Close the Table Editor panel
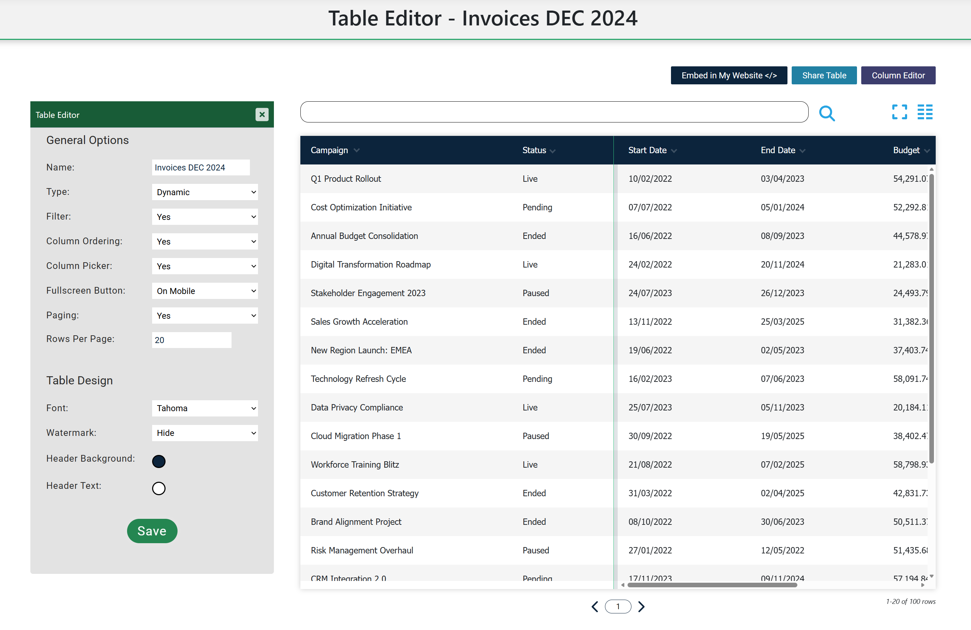Viewport: 971px width, 630px height. click(262, 114)
